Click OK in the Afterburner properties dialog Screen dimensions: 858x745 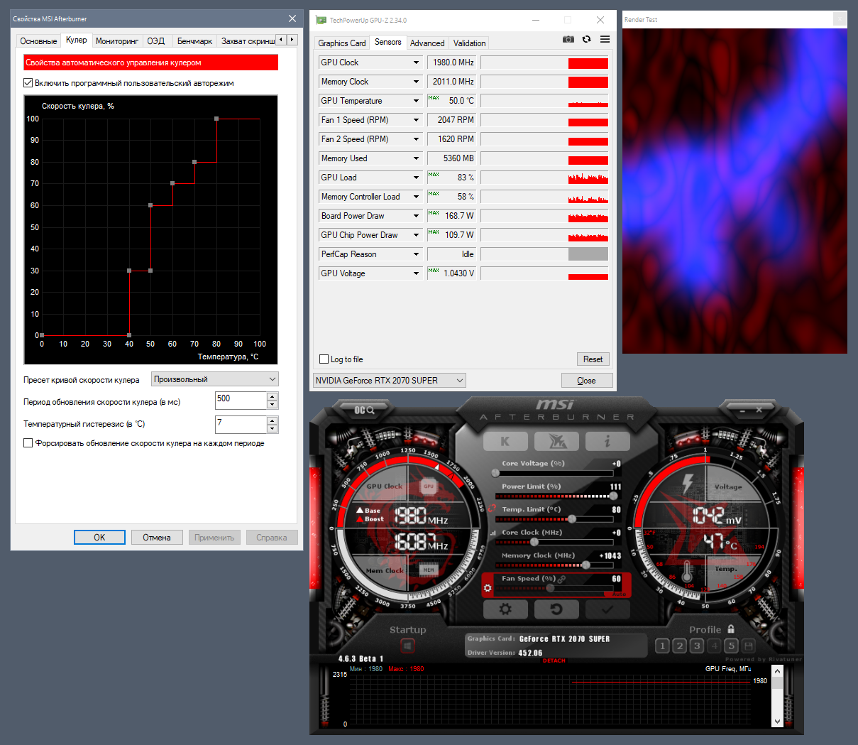point(99,538)
